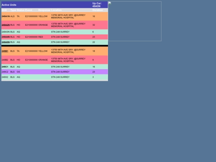This screenshot has height=162, width=216.
Task: Click the Status column header
Action: (x=20, y=10)
